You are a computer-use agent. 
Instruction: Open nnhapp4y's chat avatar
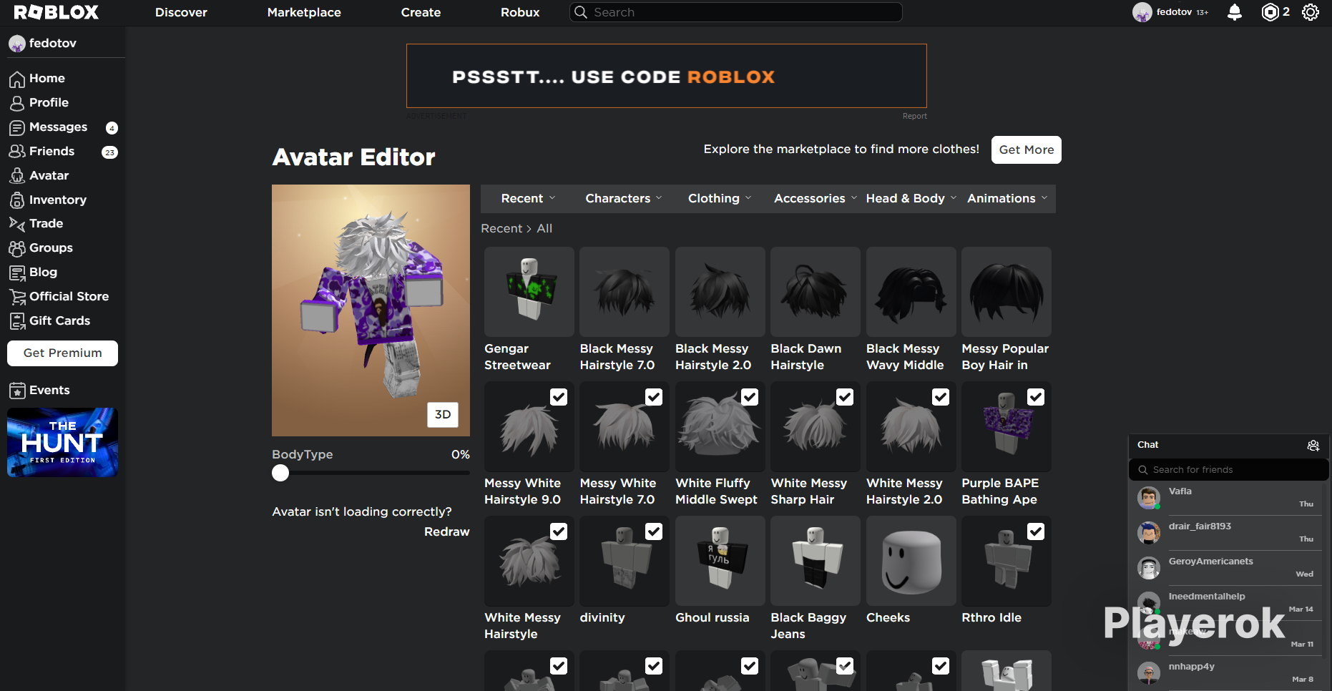[x=1149, y=673]
